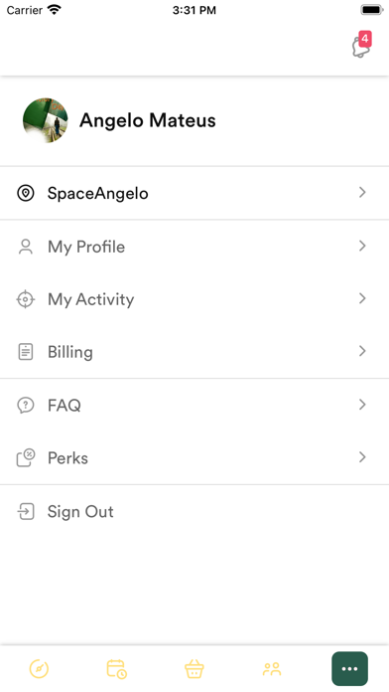Image resolution: width=389 pixels, height=692 pixels.
Task: Click the discount icon beside Perks
Action: tap(26, 457)
